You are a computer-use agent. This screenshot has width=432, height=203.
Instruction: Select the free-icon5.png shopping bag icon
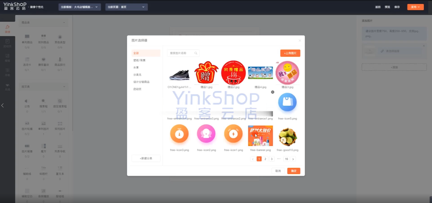tap(287, 102)
